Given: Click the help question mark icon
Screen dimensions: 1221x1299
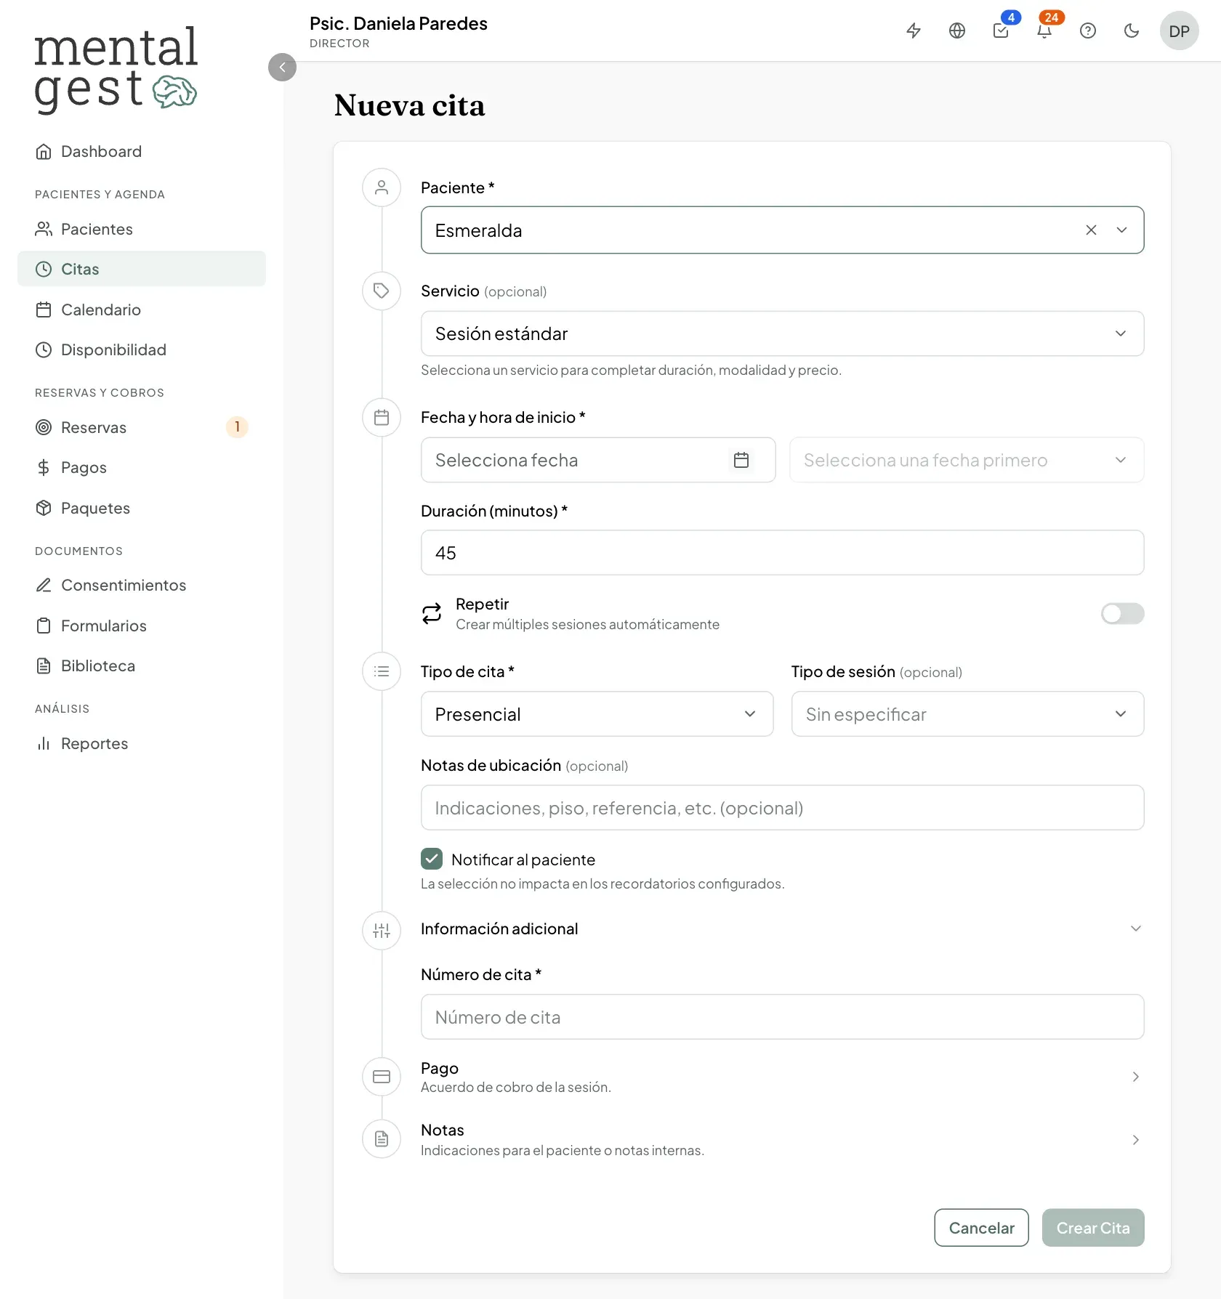Looking at the screenshot, I should tap(1088, 31).
